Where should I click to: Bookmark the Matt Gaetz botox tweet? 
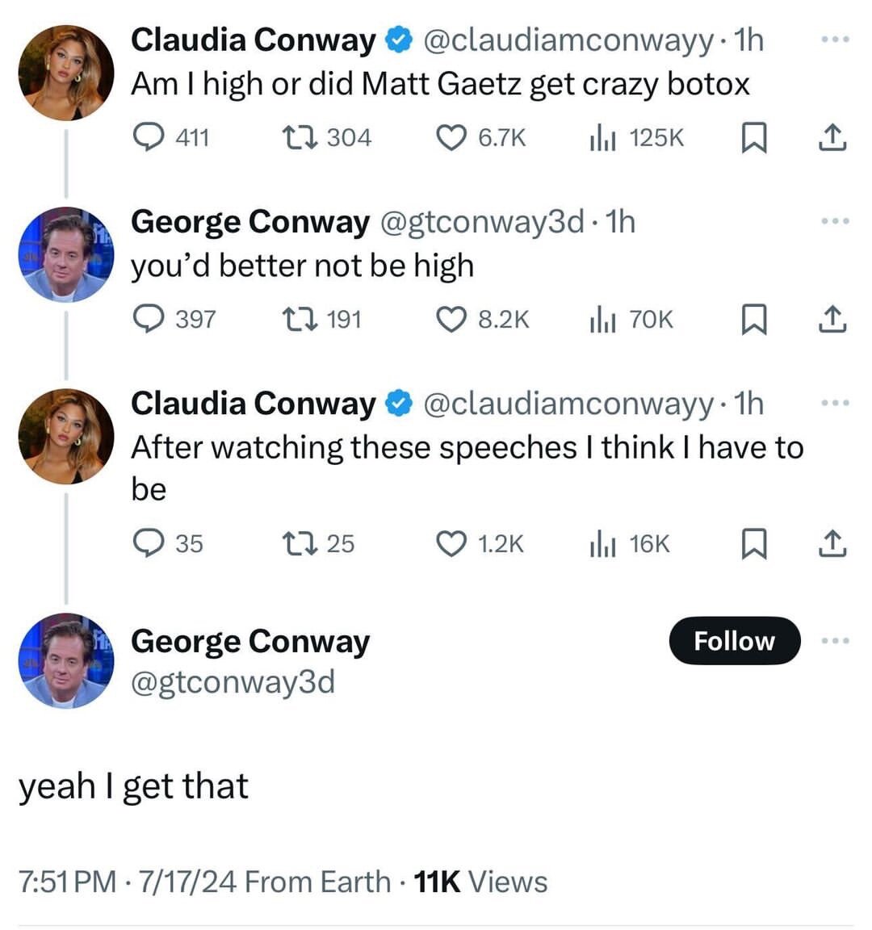(753, 139)
